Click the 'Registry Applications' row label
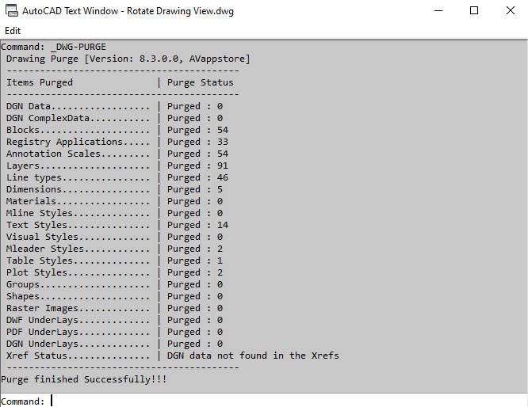The height and width of the screenshot is (407, 528). [64, 142]
